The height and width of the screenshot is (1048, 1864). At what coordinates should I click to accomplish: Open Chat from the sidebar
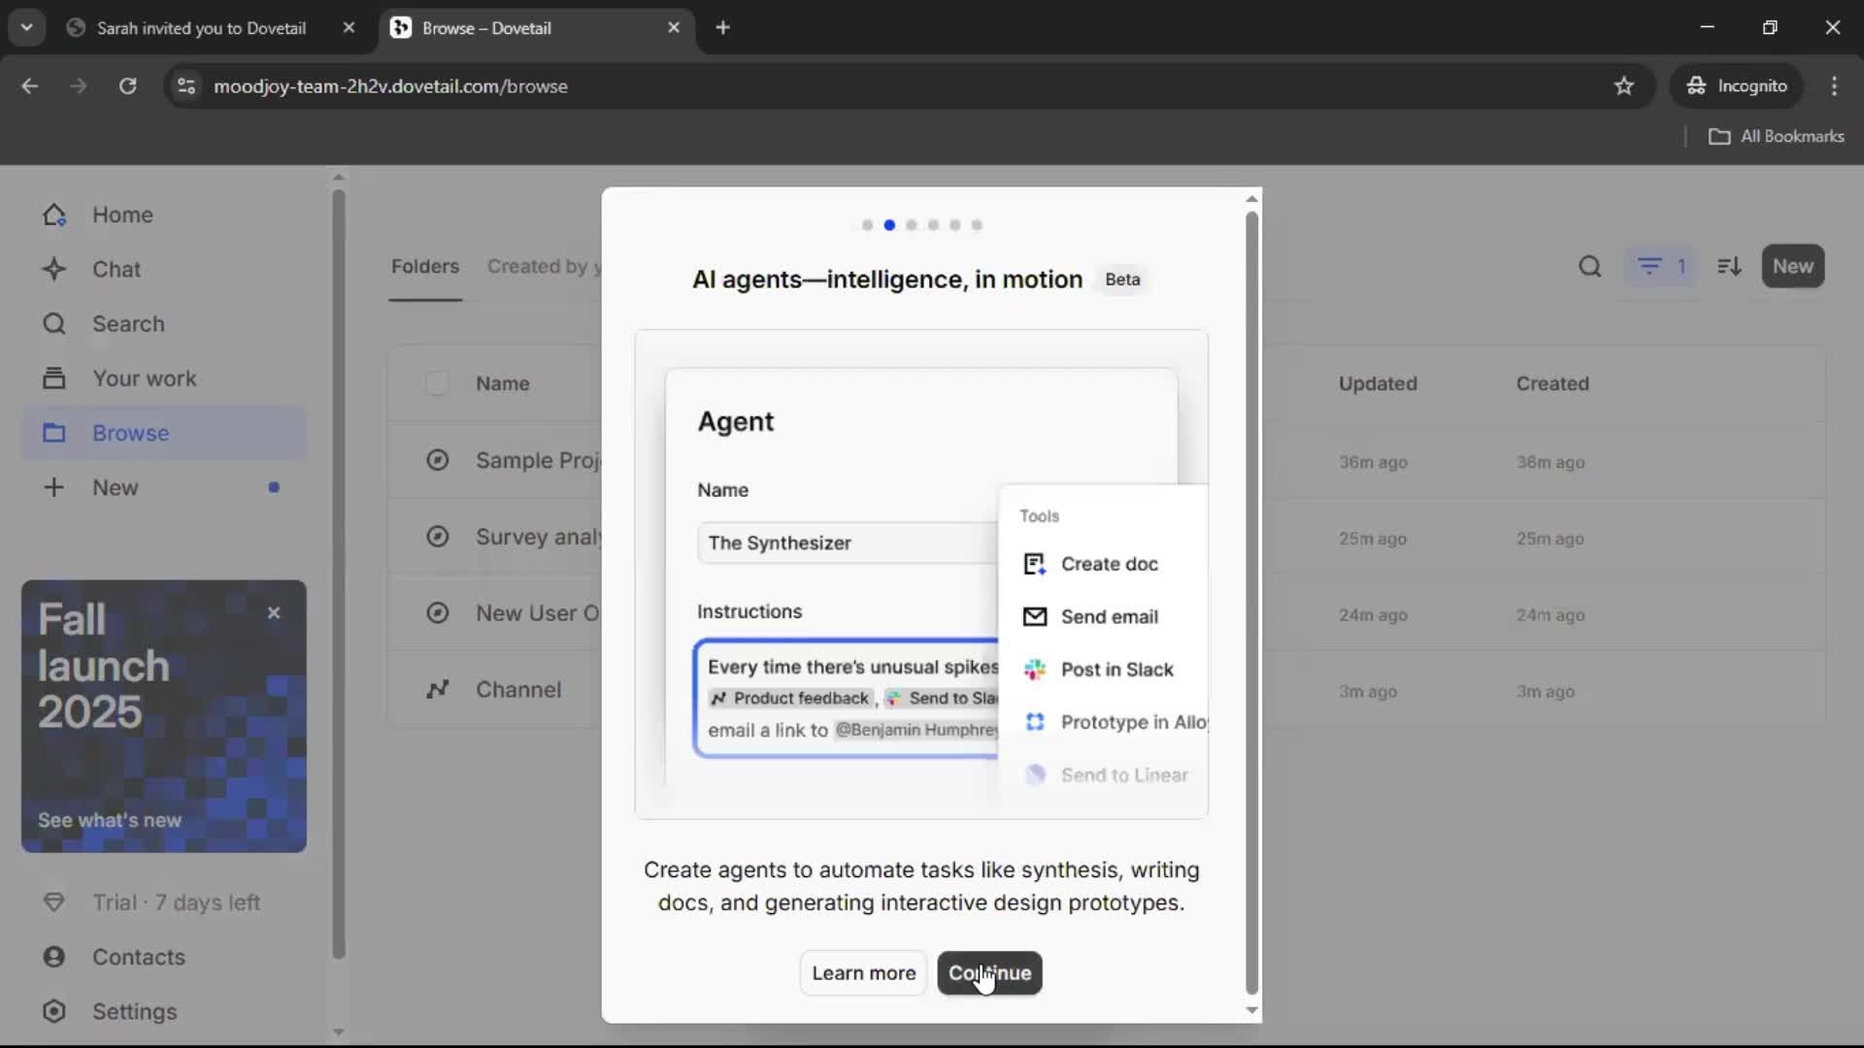[116, 269]
